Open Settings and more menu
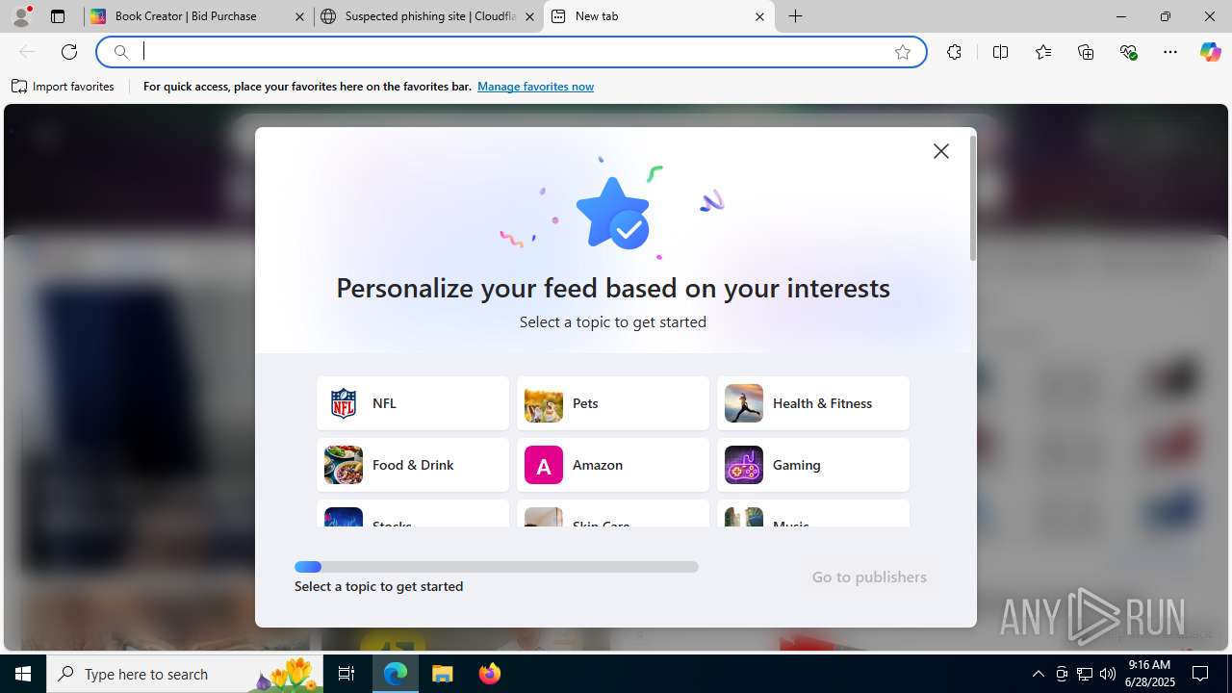The width and height of the screenshot is (1232, 693). click(x=1170, y=52)
